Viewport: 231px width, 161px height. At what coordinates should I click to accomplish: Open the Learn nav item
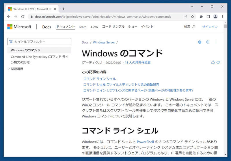[83, 27]
